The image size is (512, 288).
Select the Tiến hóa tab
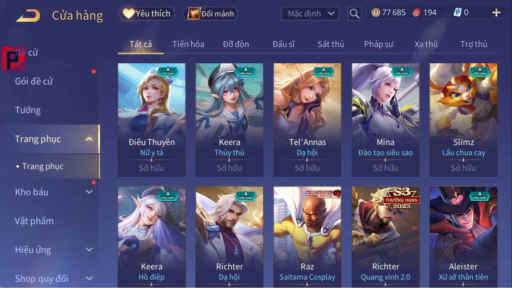point(188,44)
